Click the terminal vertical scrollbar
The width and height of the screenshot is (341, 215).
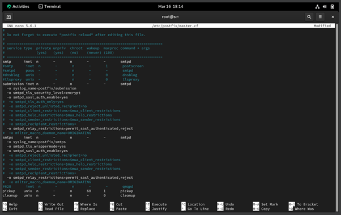337,117
